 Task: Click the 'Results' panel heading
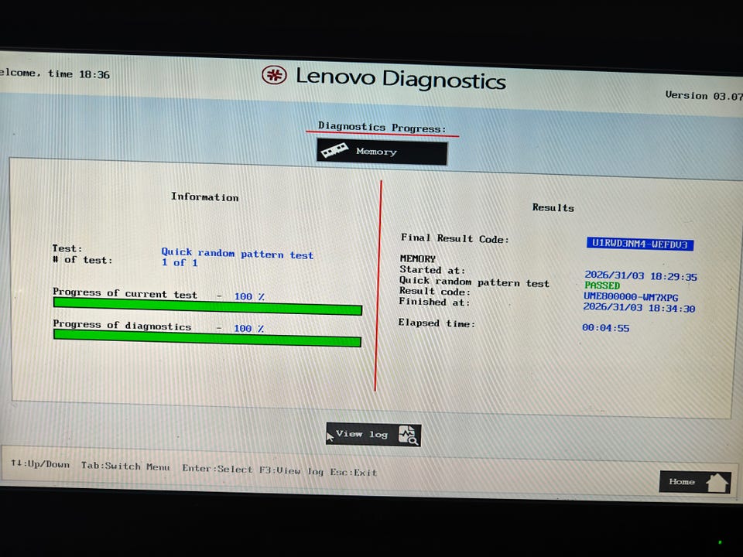coord(553,207)
